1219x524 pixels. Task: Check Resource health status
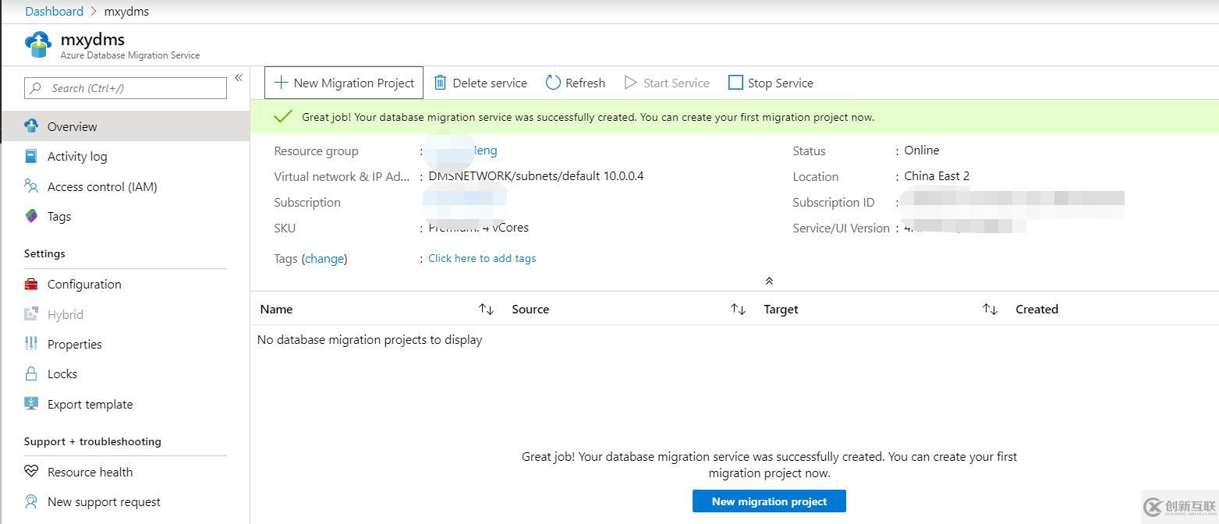[89, 471]
